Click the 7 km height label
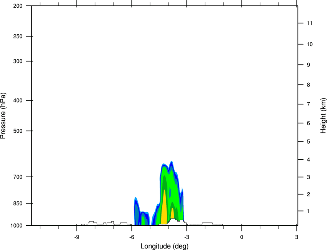This screenshot has height=250, width=327. tap(309, 104)
